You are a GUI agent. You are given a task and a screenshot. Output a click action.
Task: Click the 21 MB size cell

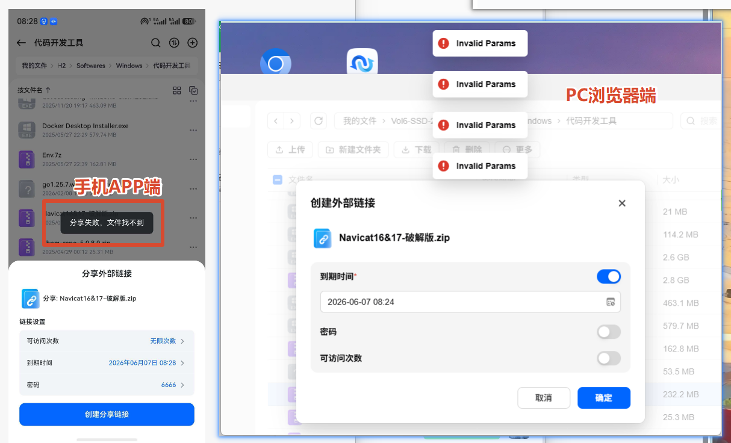coord(675,211)
